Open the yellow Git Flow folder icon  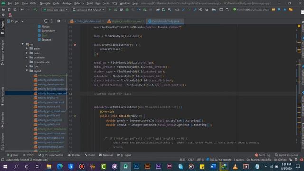[x=273, y=9]
